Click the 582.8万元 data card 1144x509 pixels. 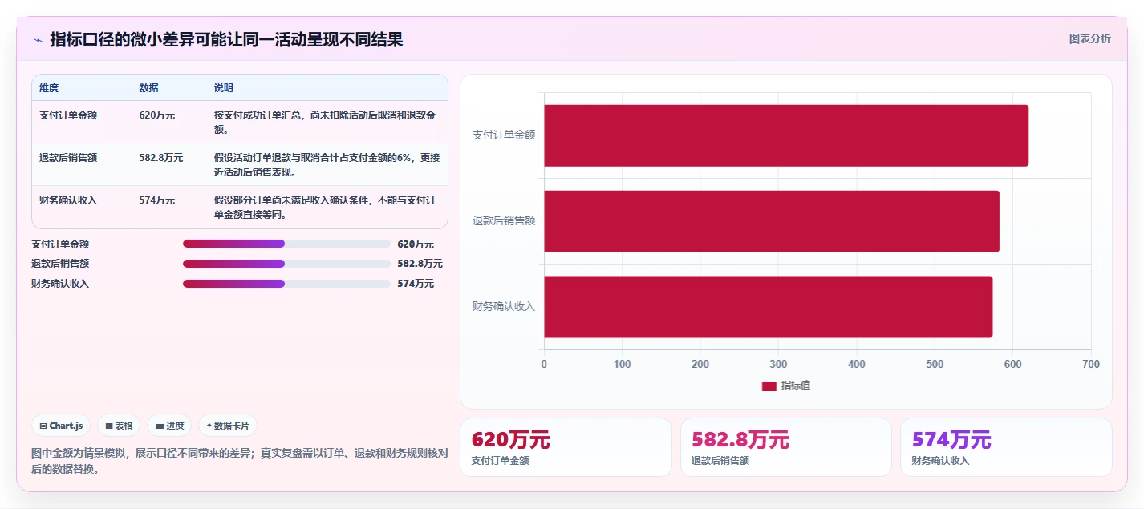[x=785, y=447]
